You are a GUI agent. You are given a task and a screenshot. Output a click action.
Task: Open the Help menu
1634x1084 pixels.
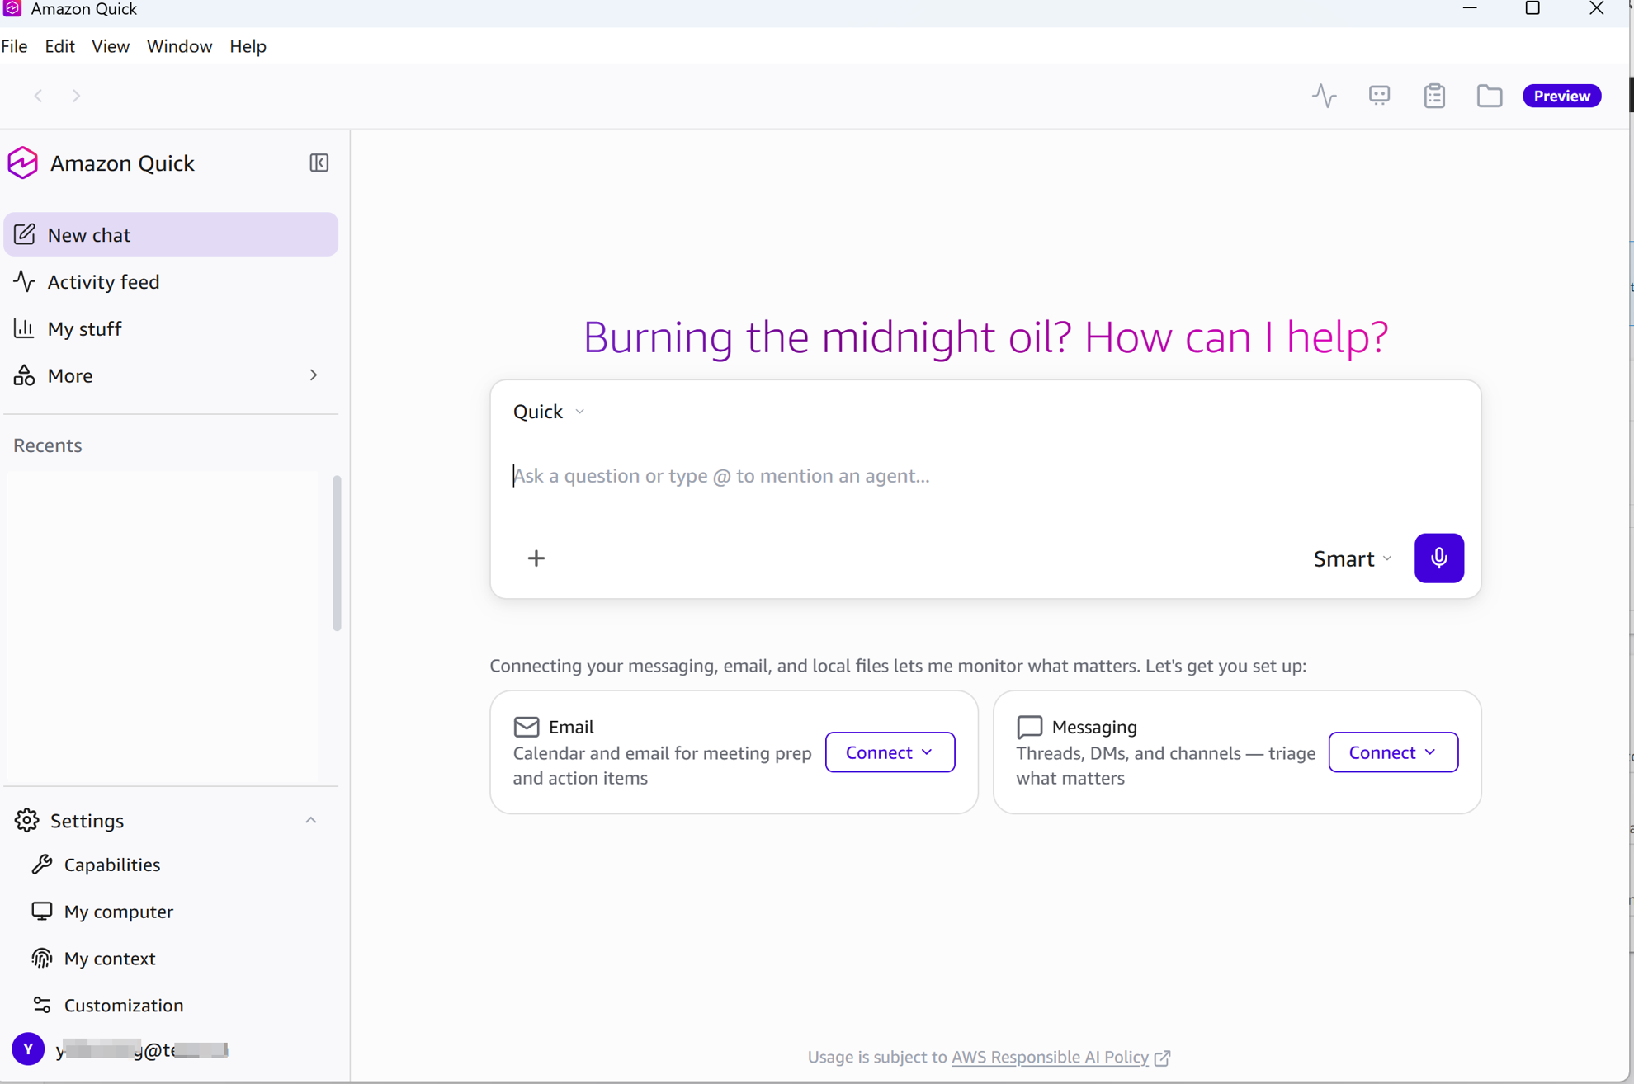click(248, 46)
